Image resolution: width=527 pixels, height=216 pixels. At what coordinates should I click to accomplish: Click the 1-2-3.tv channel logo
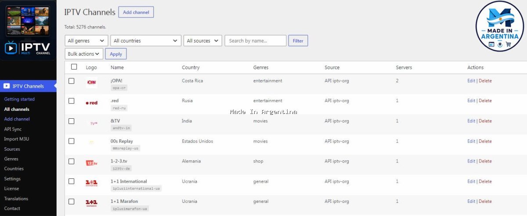[x=91, y=163]
